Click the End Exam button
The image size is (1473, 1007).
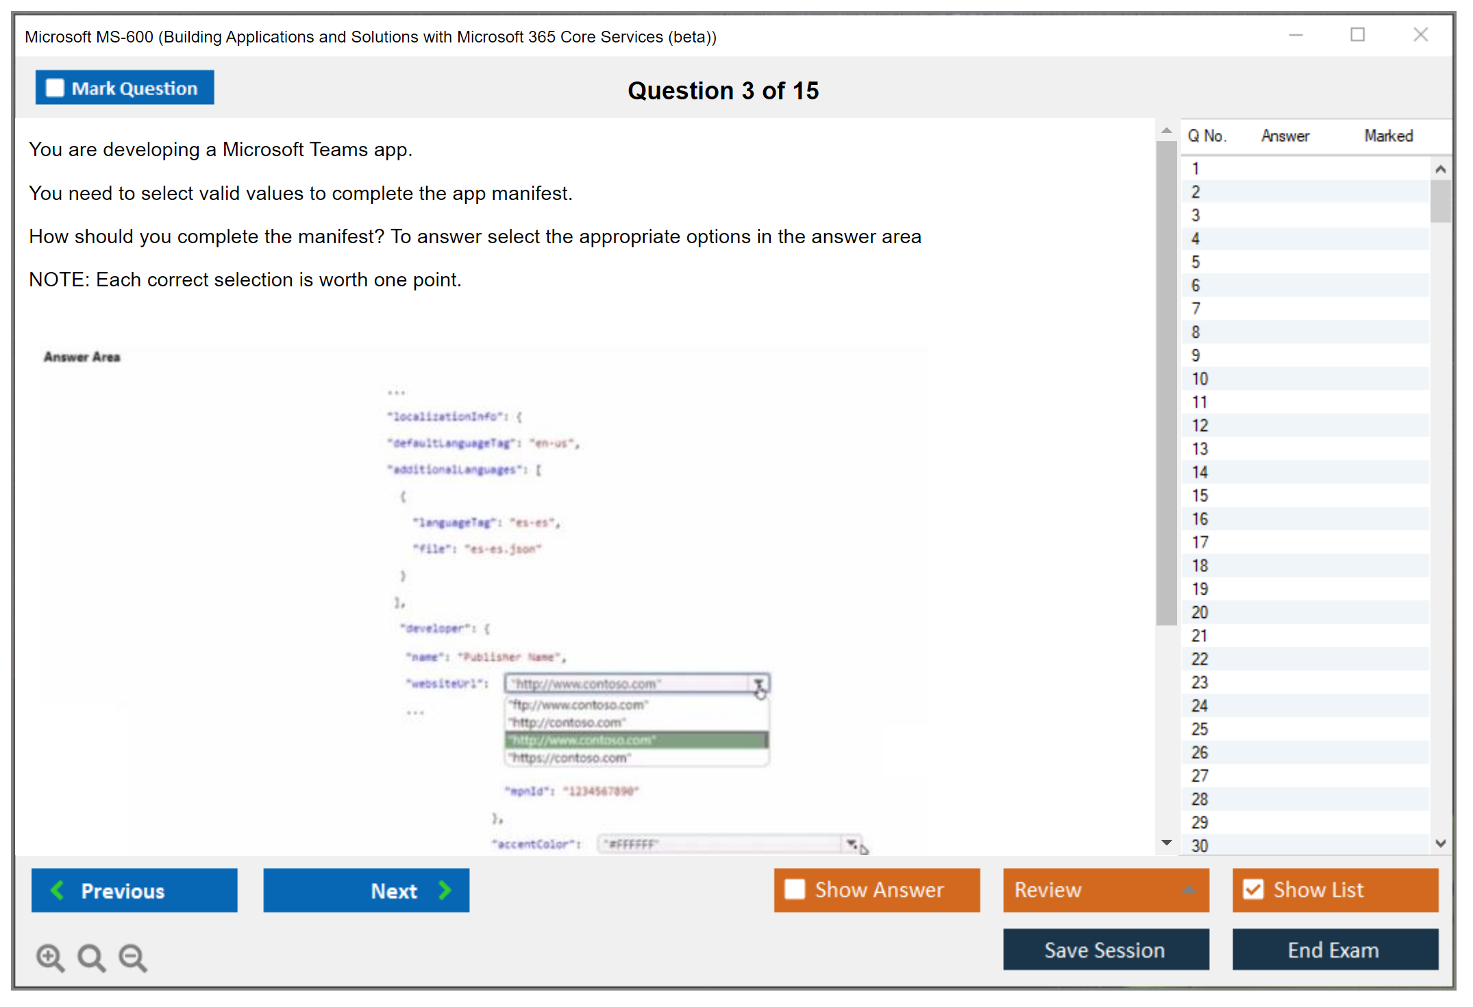pos(1334,949)
